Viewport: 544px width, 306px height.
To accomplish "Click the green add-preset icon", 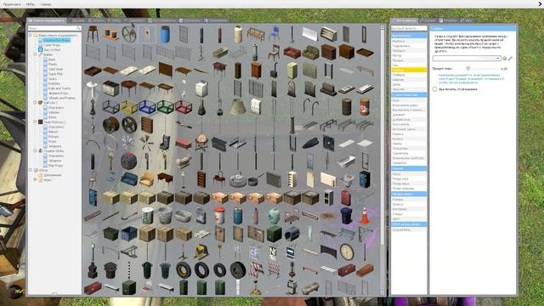I will 504,59.
